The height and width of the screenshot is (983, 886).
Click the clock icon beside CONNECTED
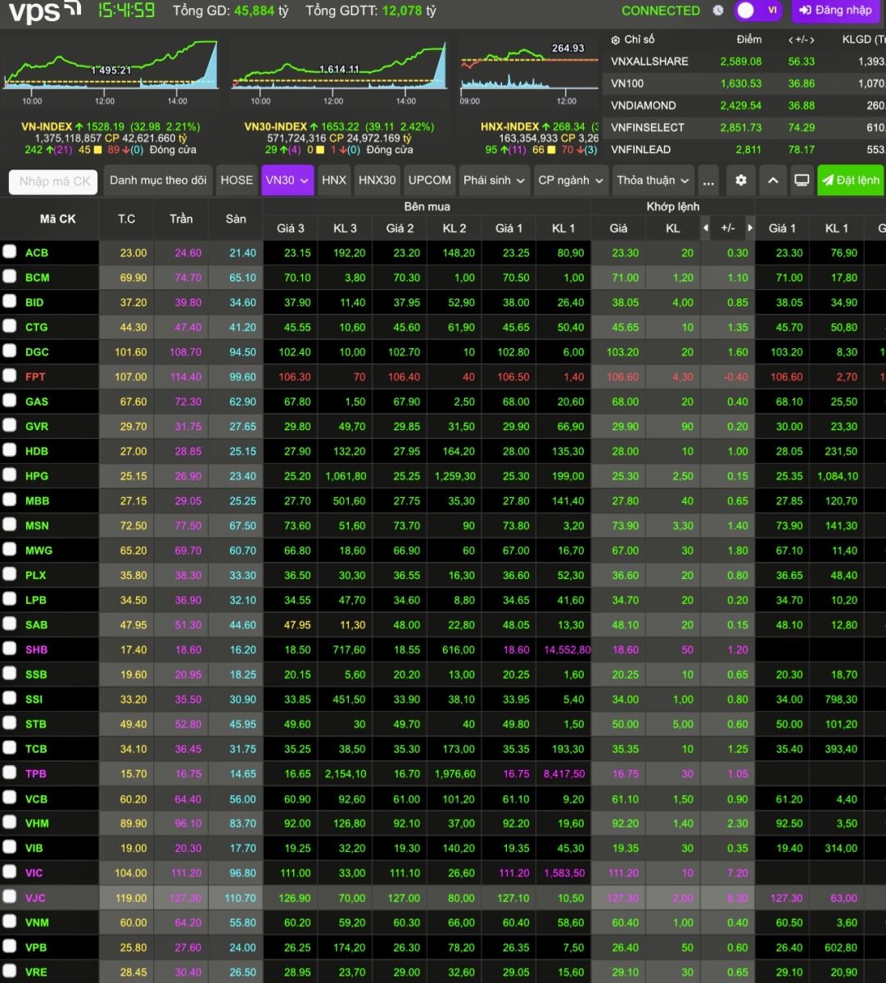(718, 11)
